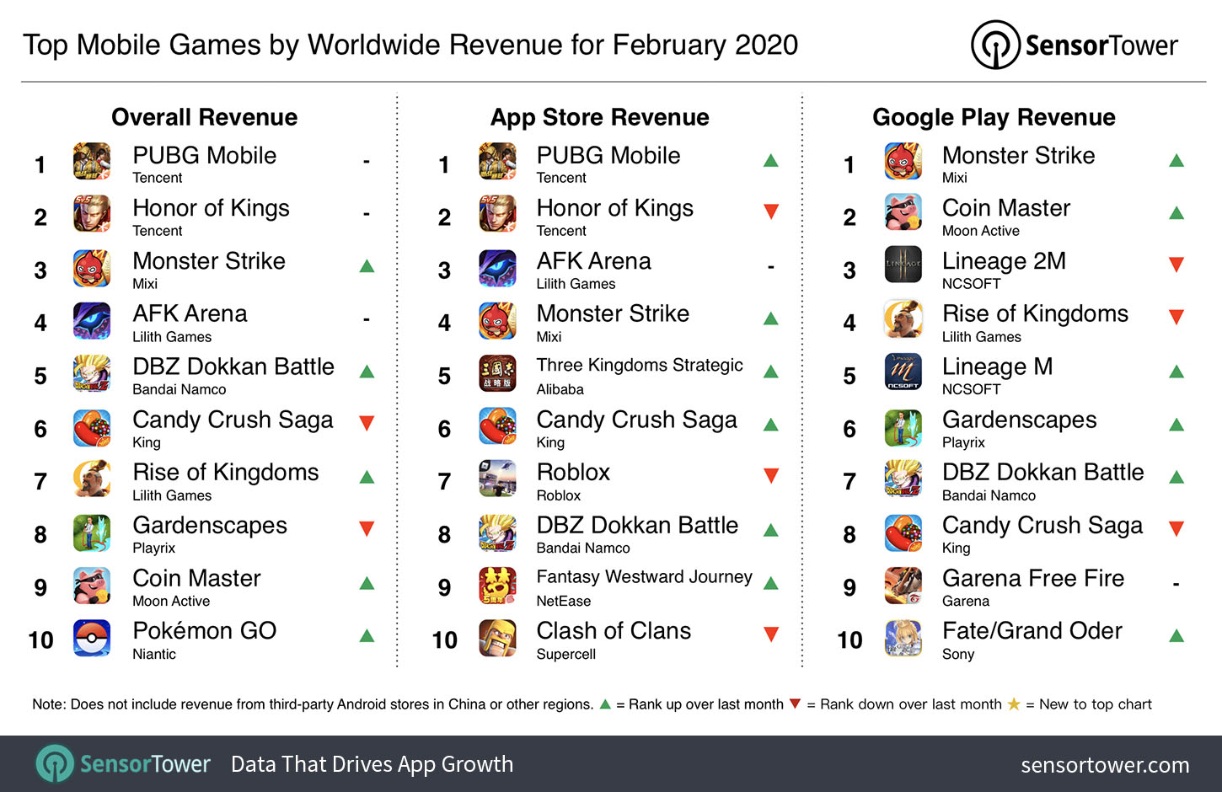Image resolution: width=1222 pixels, height=792 pixels.
Task: Click Monster Strike icon in Overall Revenue list
Action: pos(92,268)
